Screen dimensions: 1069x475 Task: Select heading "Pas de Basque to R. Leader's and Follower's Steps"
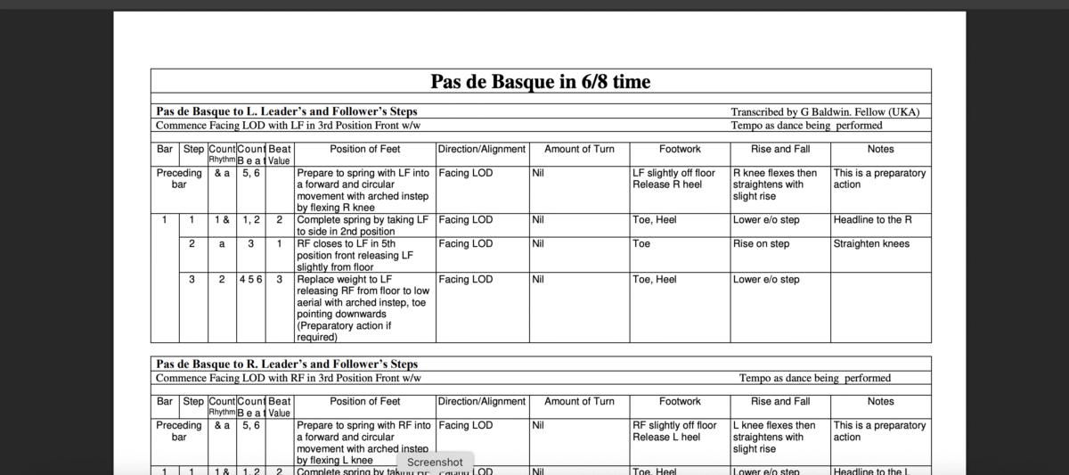[287, 364]
